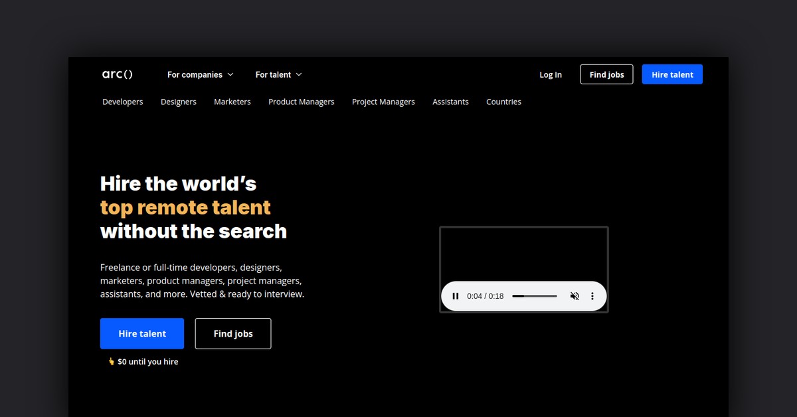Expand the For companies dropdown
This screenshot has height=417, width=797.
coord(200,74)
